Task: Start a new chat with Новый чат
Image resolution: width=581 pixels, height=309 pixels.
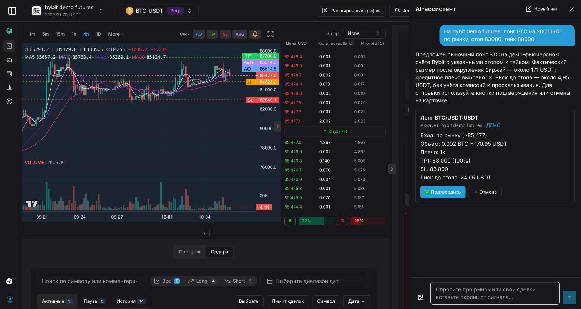Action: tap(542, 9)
